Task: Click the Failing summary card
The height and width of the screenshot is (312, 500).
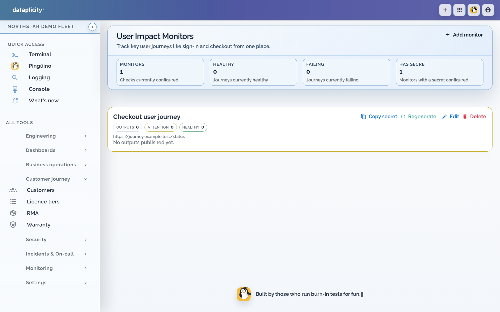Action: coord(347,72)
